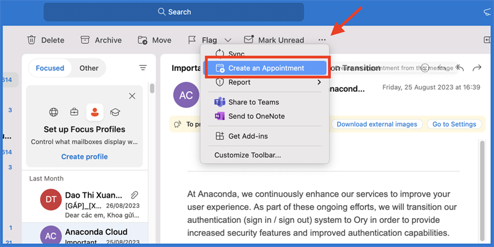This screenshot has height=247, width=494.
Task: Click in the Search bar
Action: 174,12
